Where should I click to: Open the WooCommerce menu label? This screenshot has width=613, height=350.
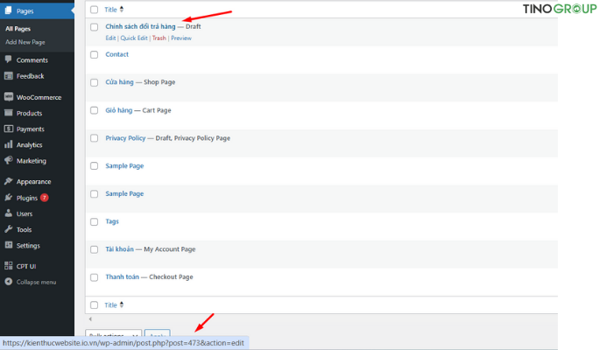[x=39, y=97]
